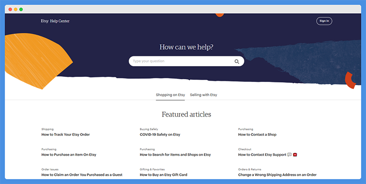Viewport: 366px width, 184px height.
Task: Open How to Buy an Etsy Gift Card
Action: pyautogui.click(x=163, y=175)
